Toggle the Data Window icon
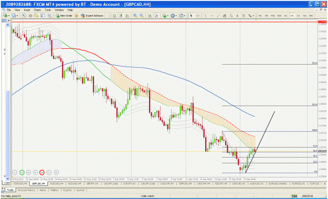The height and width of the screenshot is (199, 328). click(30, 16)
